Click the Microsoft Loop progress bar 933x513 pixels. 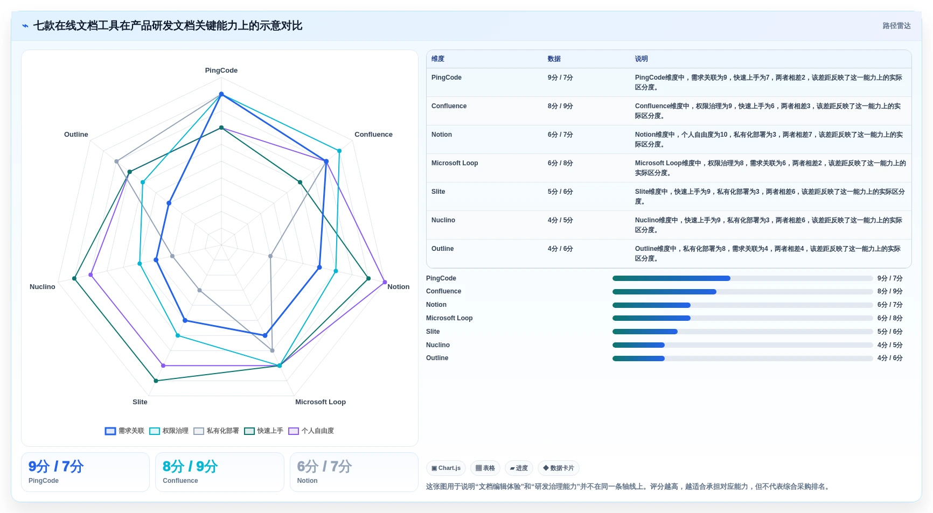[742, 318]
